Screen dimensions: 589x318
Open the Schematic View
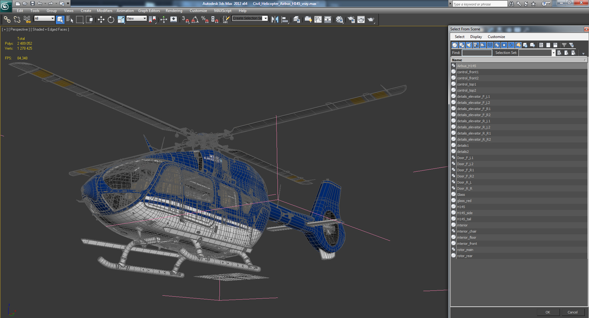[328, 19]
